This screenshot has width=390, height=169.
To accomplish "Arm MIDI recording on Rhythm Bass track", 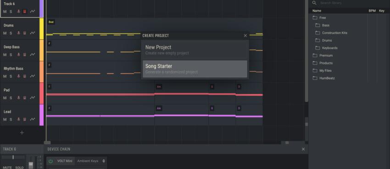I will pyautogui.click(x=25, y=76).
